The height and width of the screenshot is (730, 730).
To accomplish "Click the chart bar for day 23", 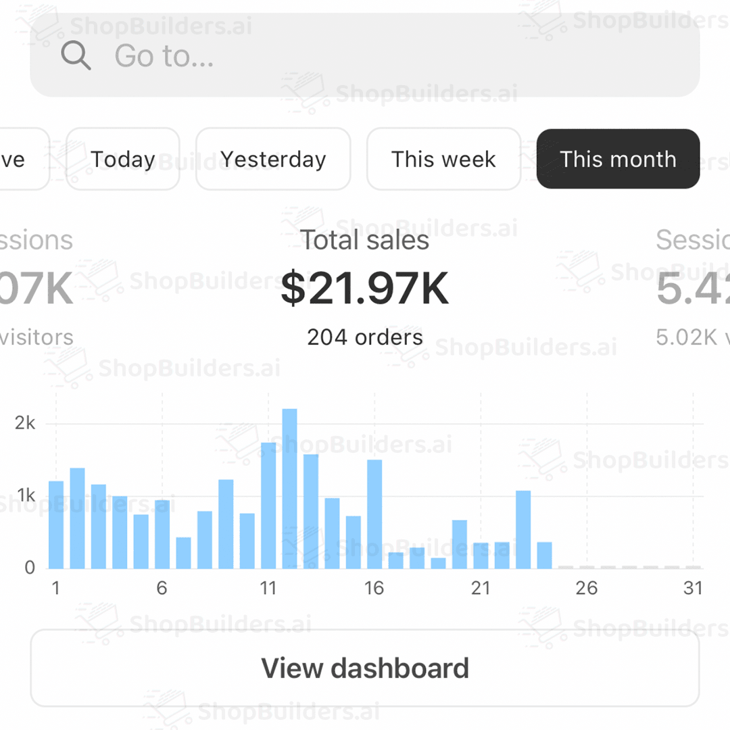I will pos(523,529).
